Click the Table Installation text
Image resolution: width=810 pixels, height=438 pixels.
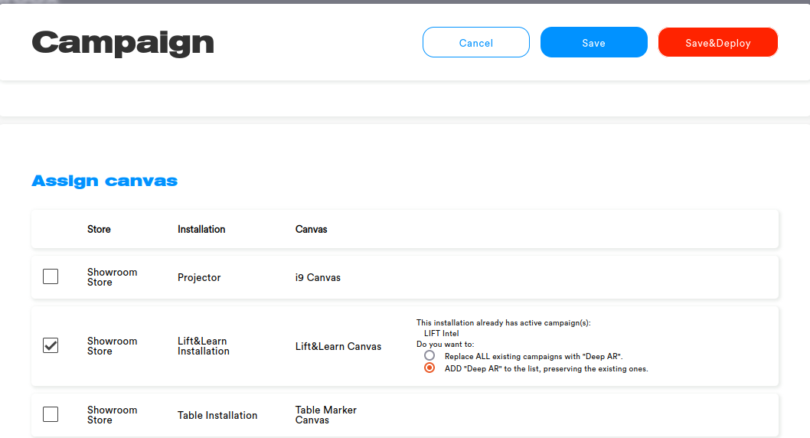(217, 415)
